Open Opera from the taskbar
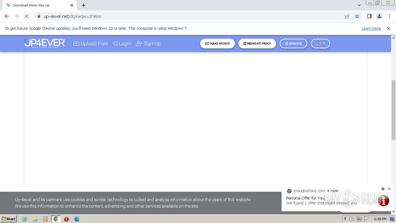 (x=66, y=219)
